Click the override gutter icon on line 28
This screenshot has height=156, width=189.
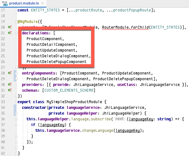(x=10, y=73)
